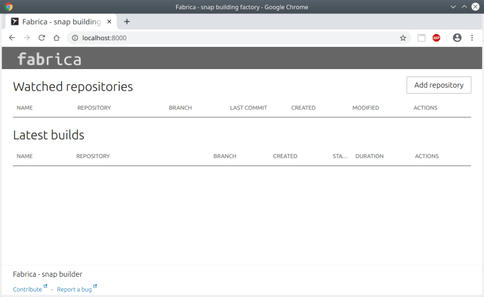The image size is (484, 297).
Task: Click Latest builds heading
Action: 48,135
